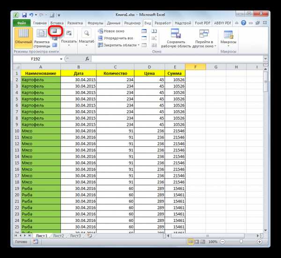Viewport: 281px width, 258px height.
Task: Click Сохранить рабочую область button
Action: coord(176,38)
